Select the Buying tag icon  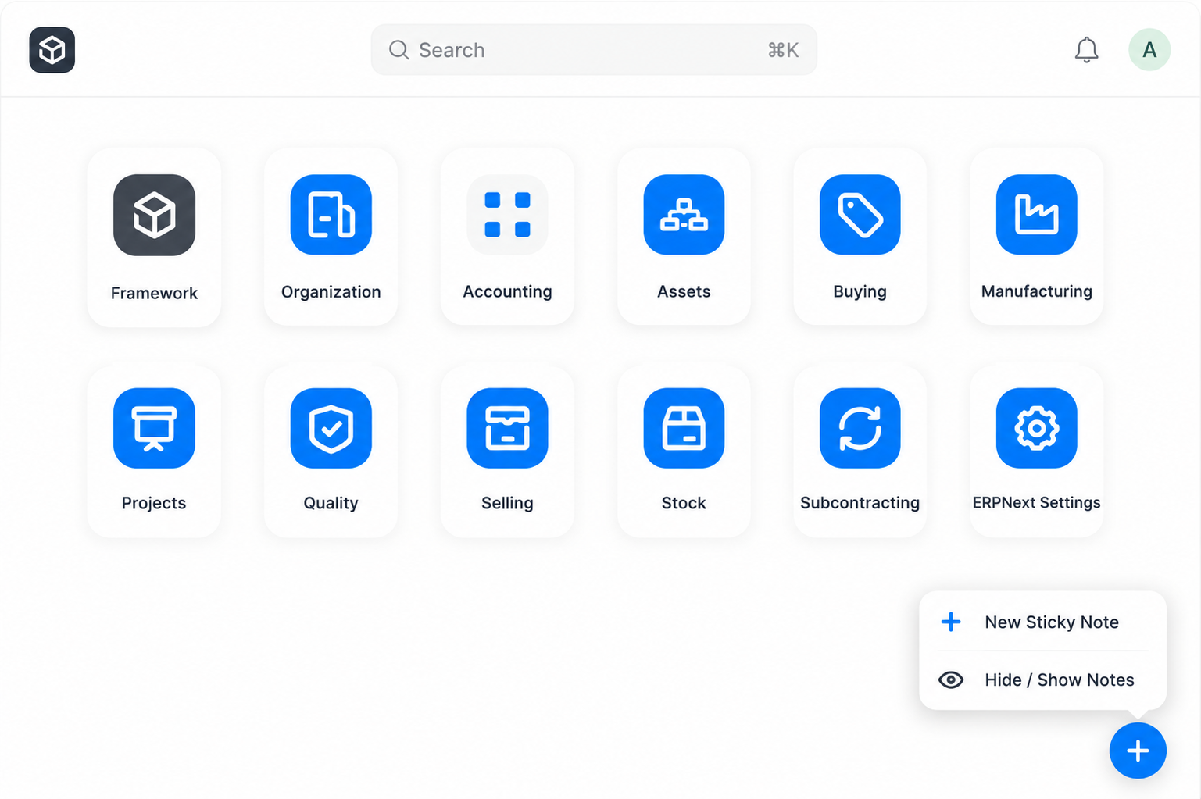(860, 215)
